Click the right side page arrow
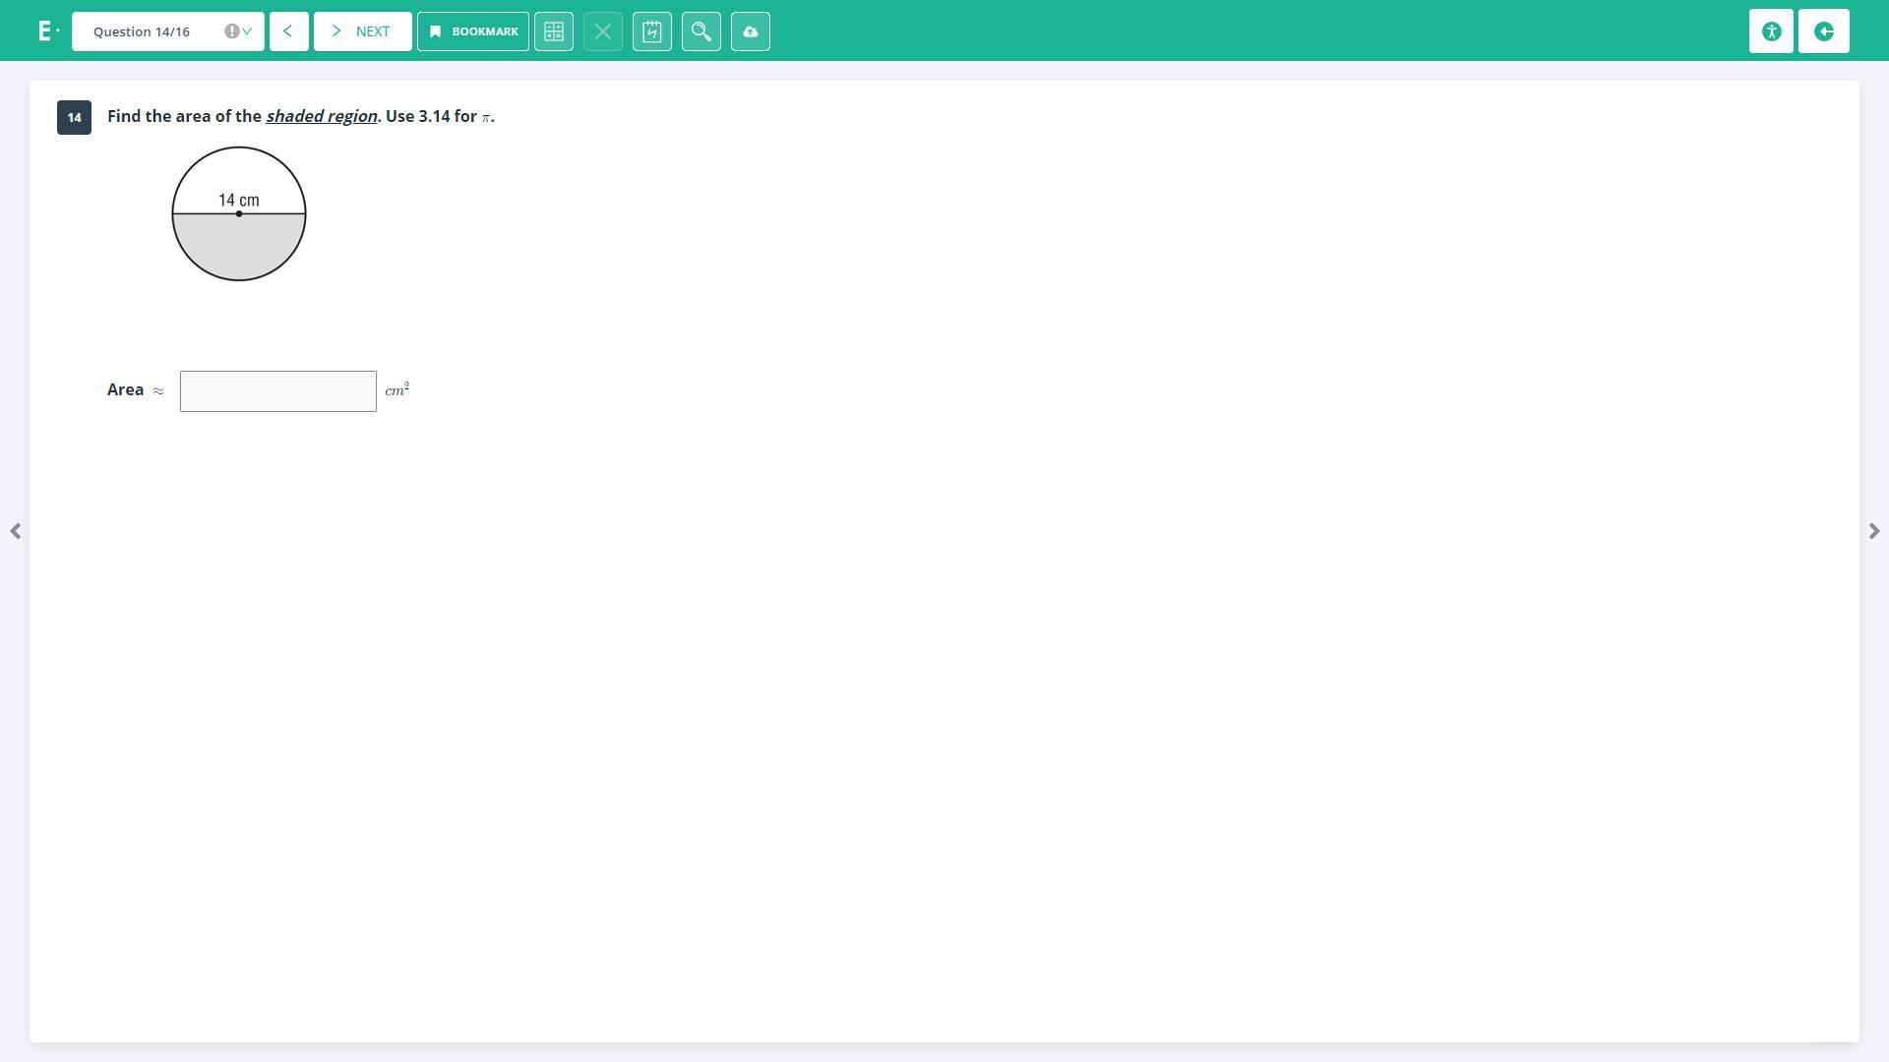Viewport: 1889px width, 1062px height. tap(1873, 531)
